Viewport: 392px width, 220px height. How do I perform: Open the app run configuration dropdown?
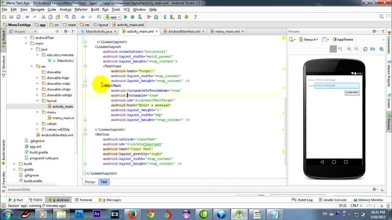[x=113, y=17]
